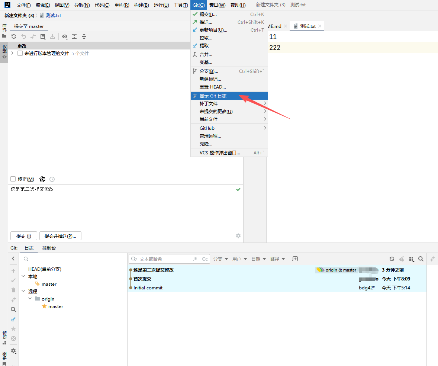Close the 测试.txt editor tab
Screen dimensions: 438x366
[320, 26]
